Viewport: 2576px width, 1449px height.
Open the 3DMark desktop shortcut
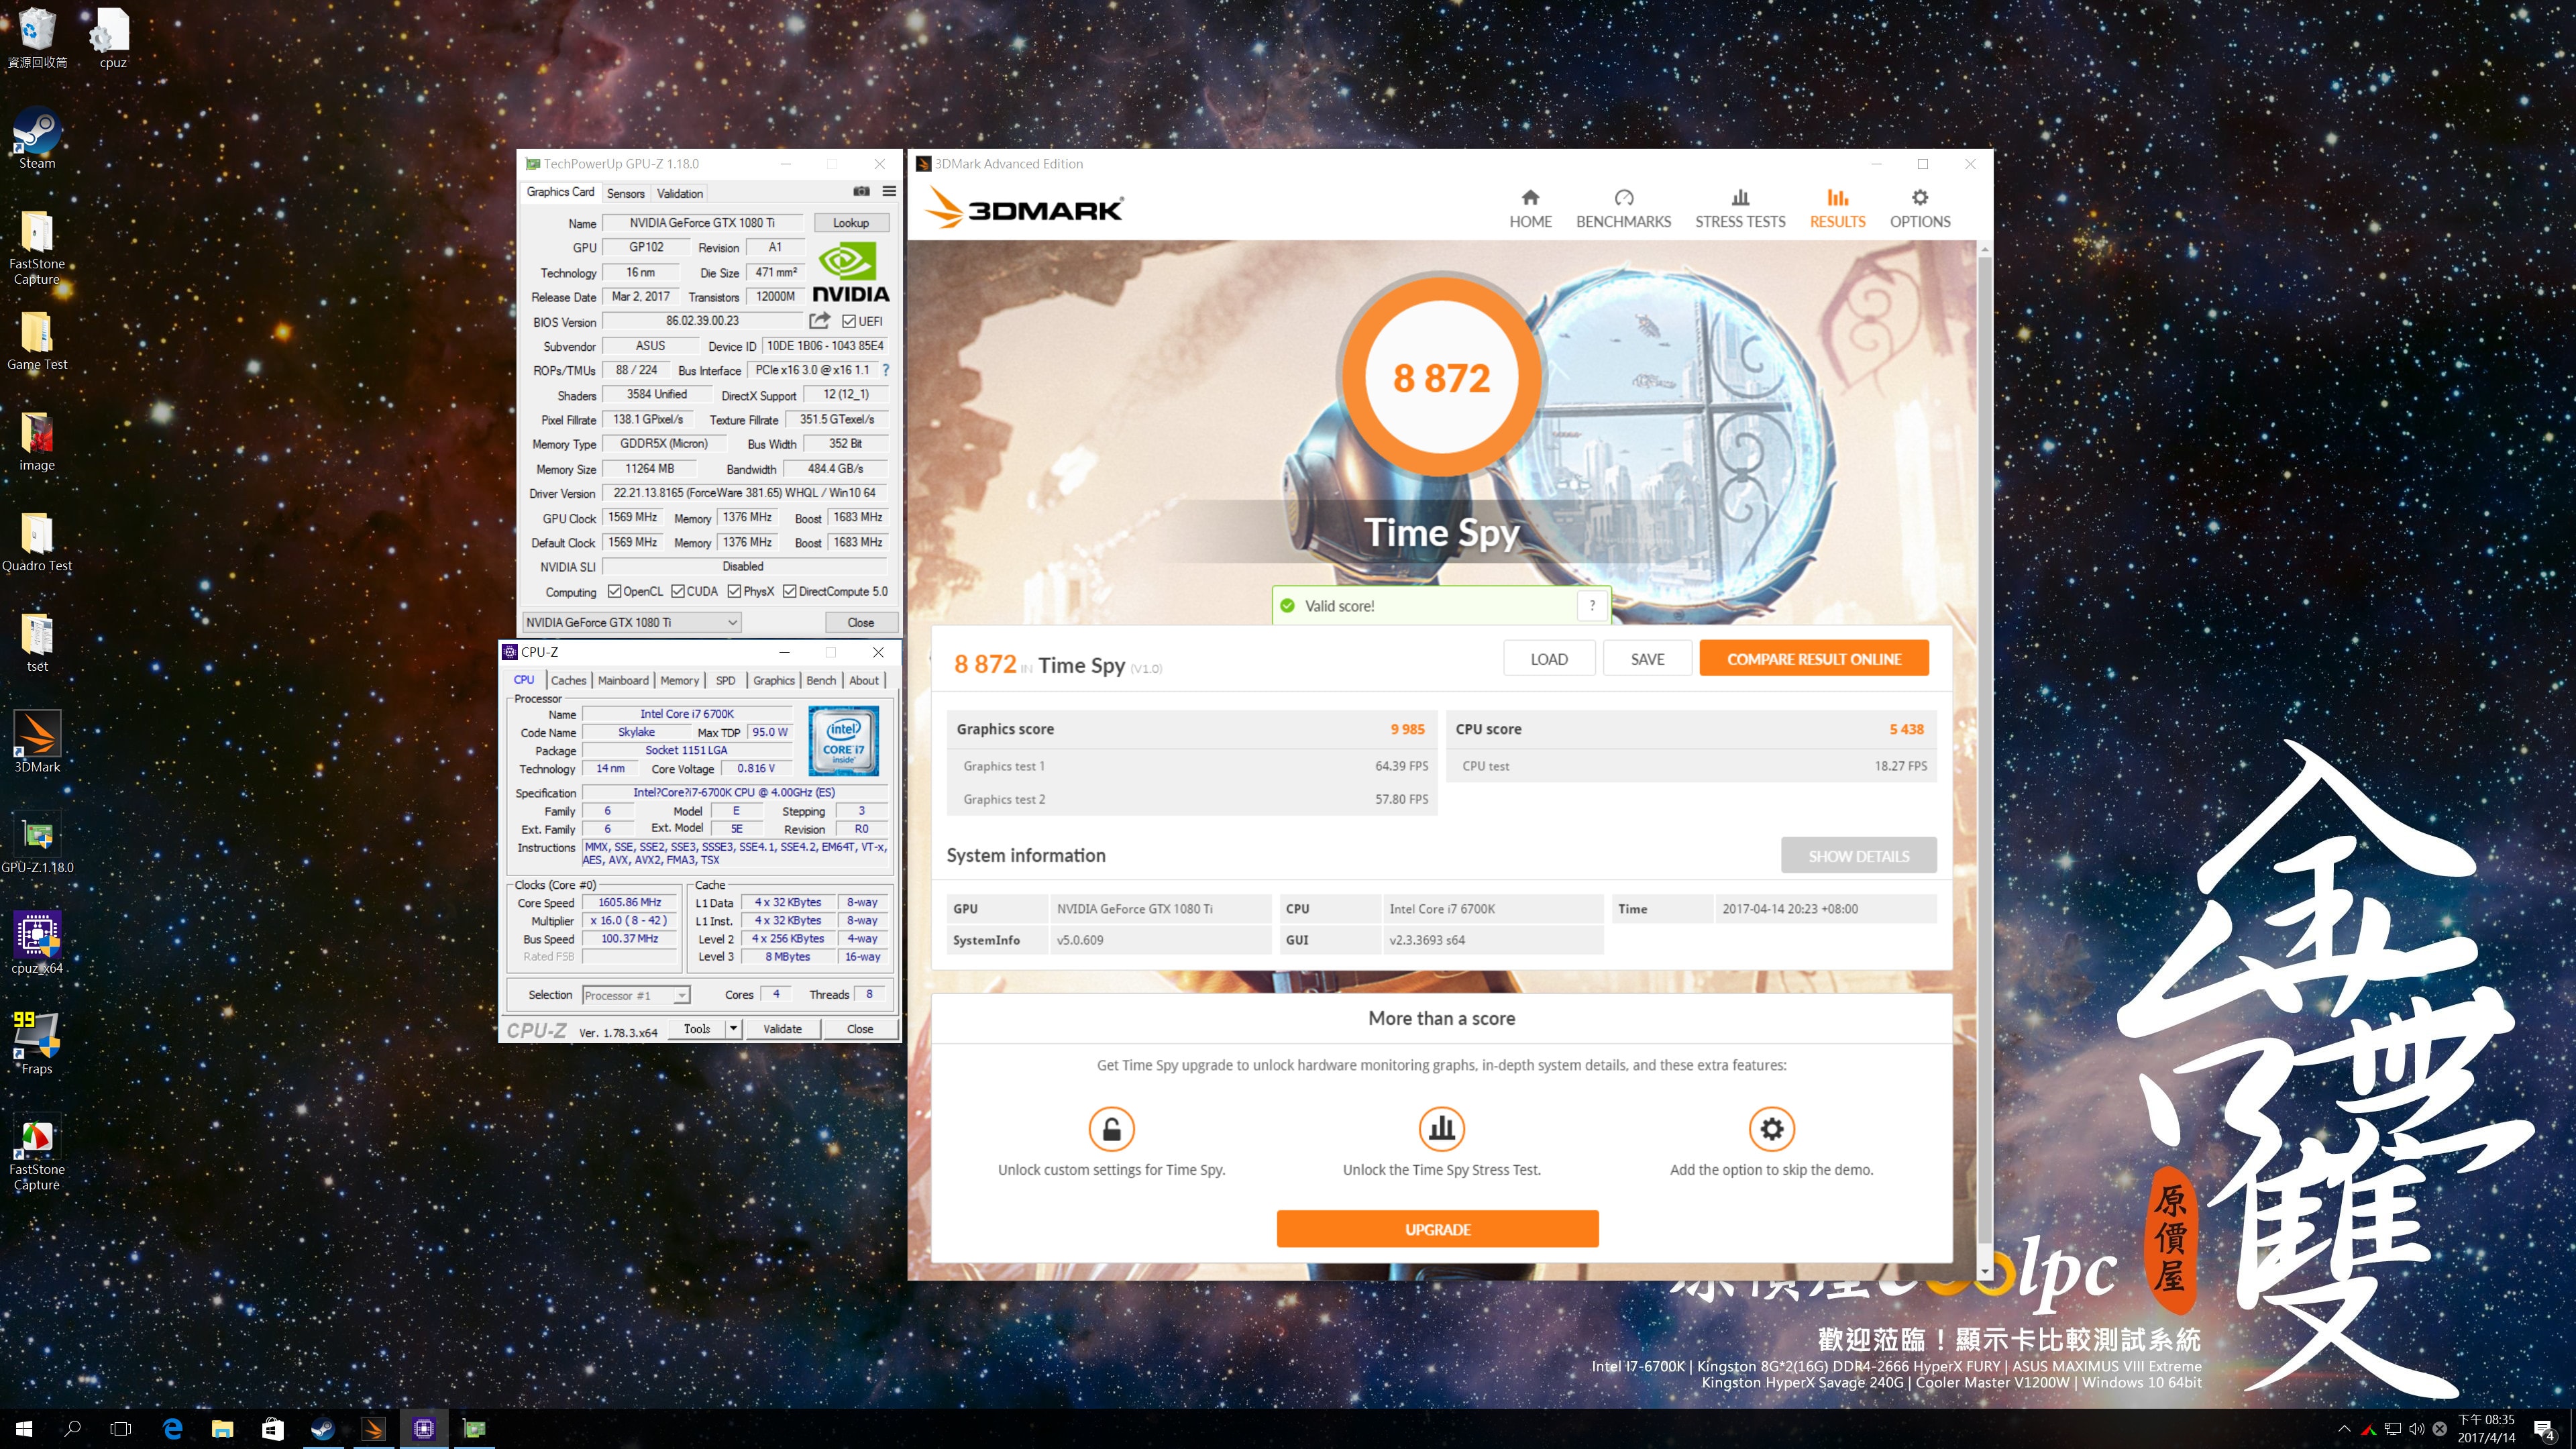point(37,741)
